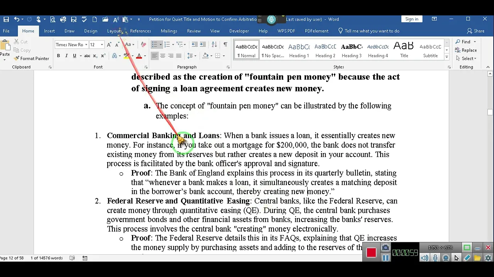Toggle subscript formatting

[x=96, y=56]
